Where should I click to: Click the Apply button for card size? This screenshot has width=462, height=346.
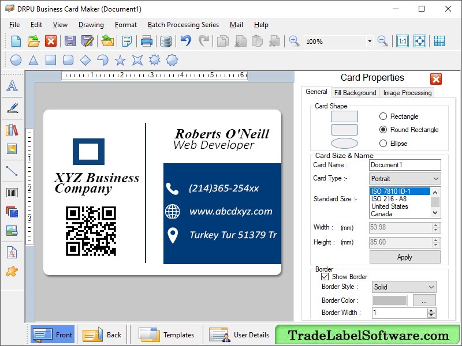pyautogui.click(x=404, y=257)
